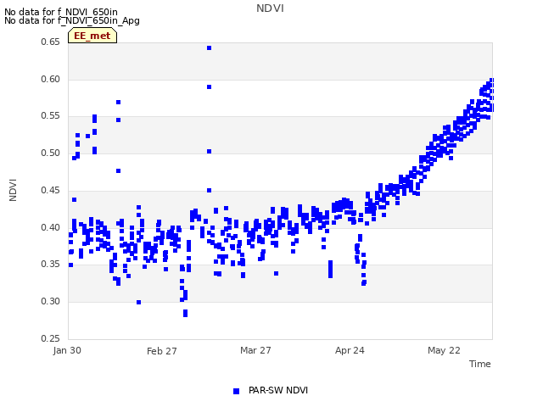Select the Jan 30 x-axis tick label
The width and height of the screenshot is (543, 407).
[x=67, y=350]
